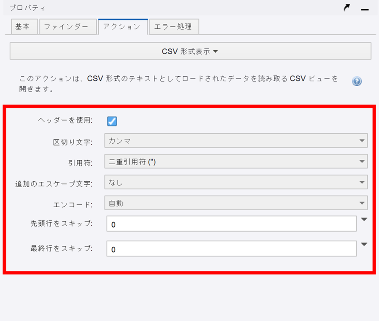Screen dimensions: 379x321
Task: Minimize the プロパティ panel
Action: point(365,9)
